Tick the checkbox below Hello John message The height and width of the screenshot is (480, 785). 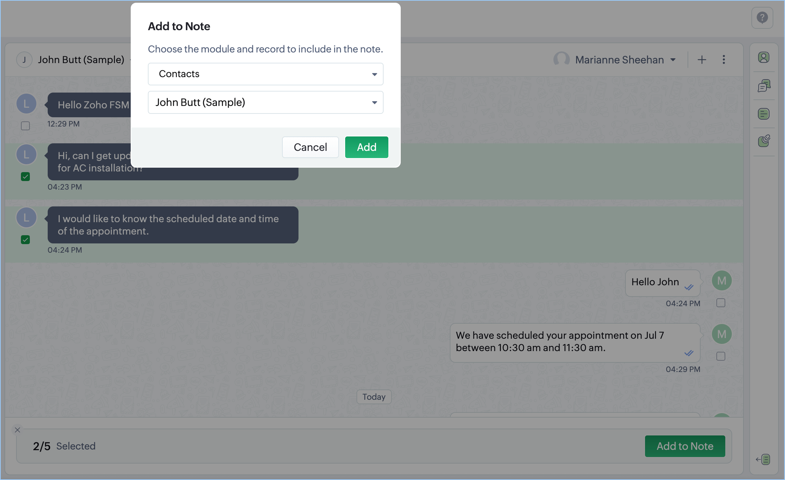tap(720, 303)
